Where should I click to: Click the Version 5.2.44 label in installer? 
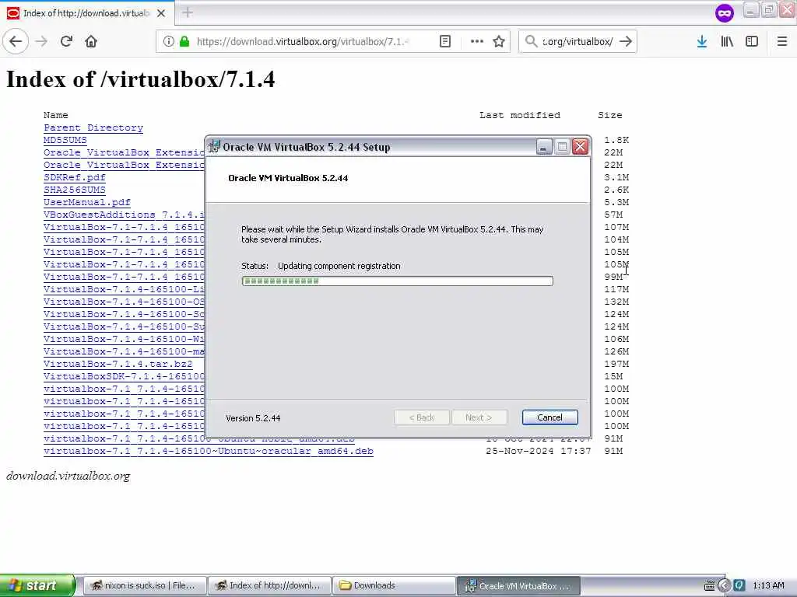point(253,417)
